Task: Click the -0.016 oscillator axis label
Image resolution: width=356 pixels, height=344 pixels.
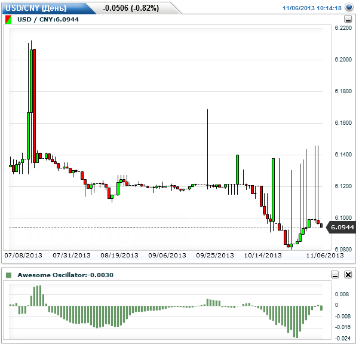Action: [x=343, y=327]
